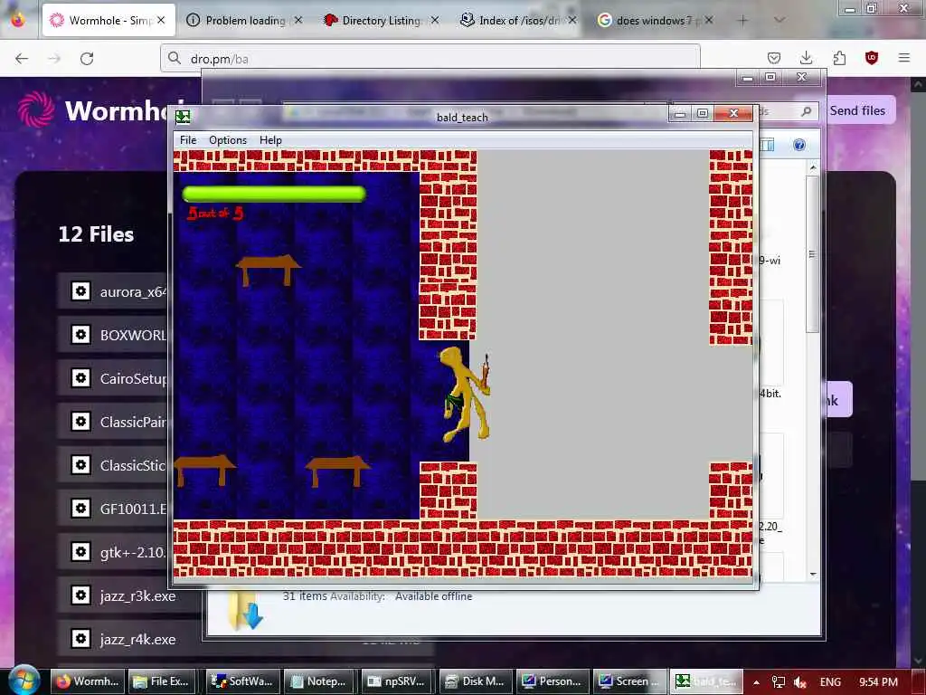Switch to the Problem loading tab
This screenshot has width=926, height=695.
click(245, 20)
